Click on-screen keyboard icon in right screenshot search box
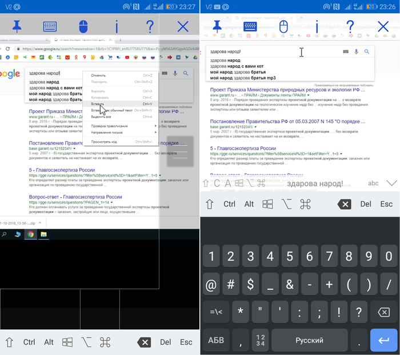 (x=346, y=51)
